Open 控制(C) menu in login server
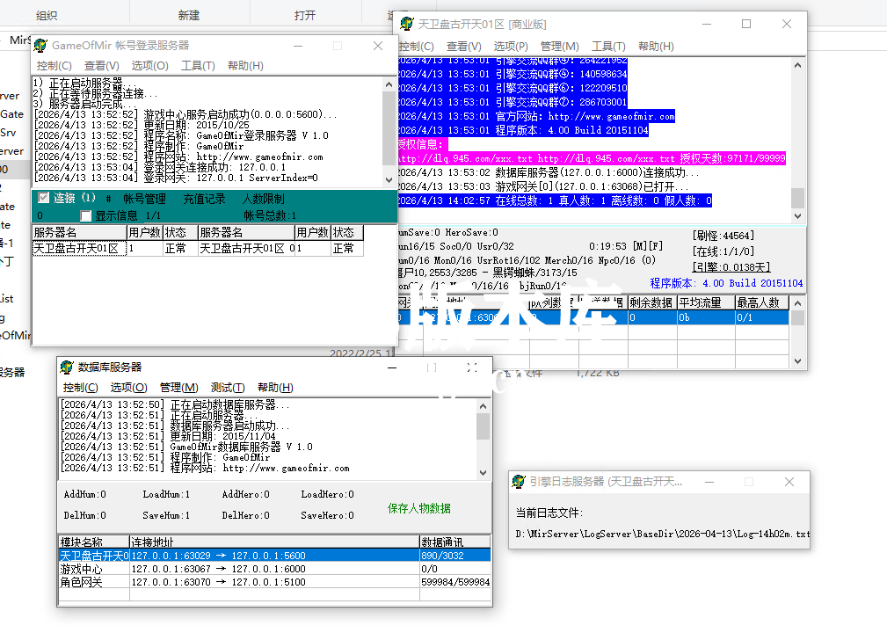887x633 pixels. coord(54,66)
